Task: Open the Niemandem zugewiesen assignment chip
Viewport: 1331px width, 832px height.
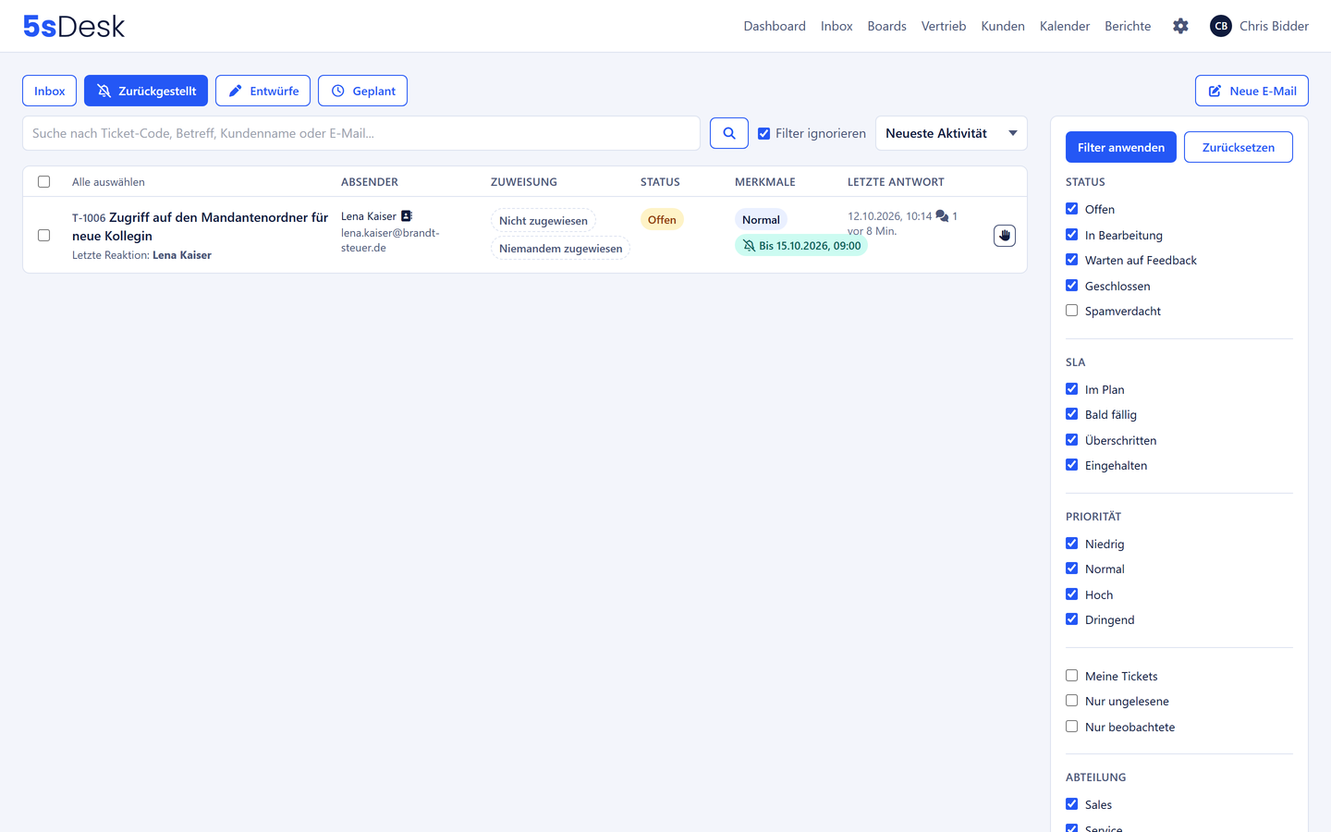Action: pyautogui.click(x=561, y=249)
